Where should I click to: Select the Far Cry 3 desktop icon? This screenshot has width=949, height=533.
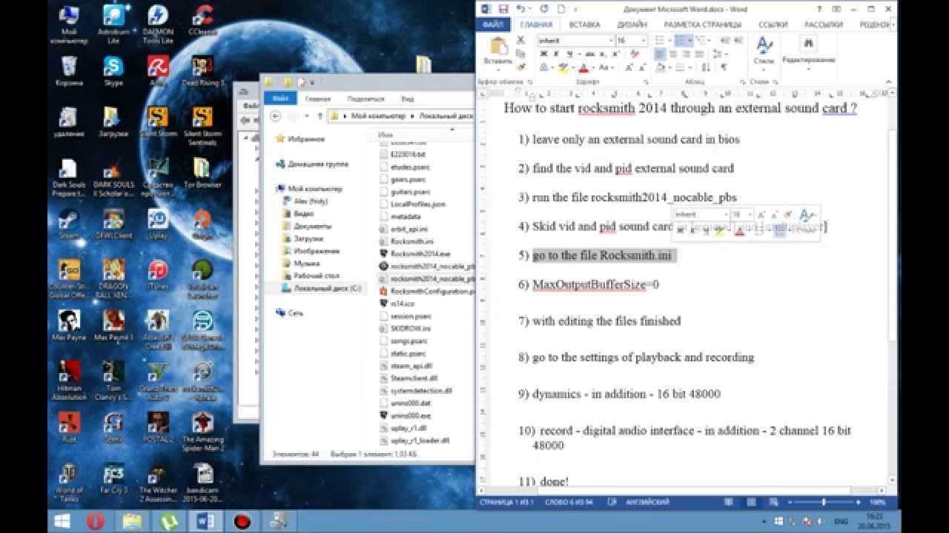[113, 477]
